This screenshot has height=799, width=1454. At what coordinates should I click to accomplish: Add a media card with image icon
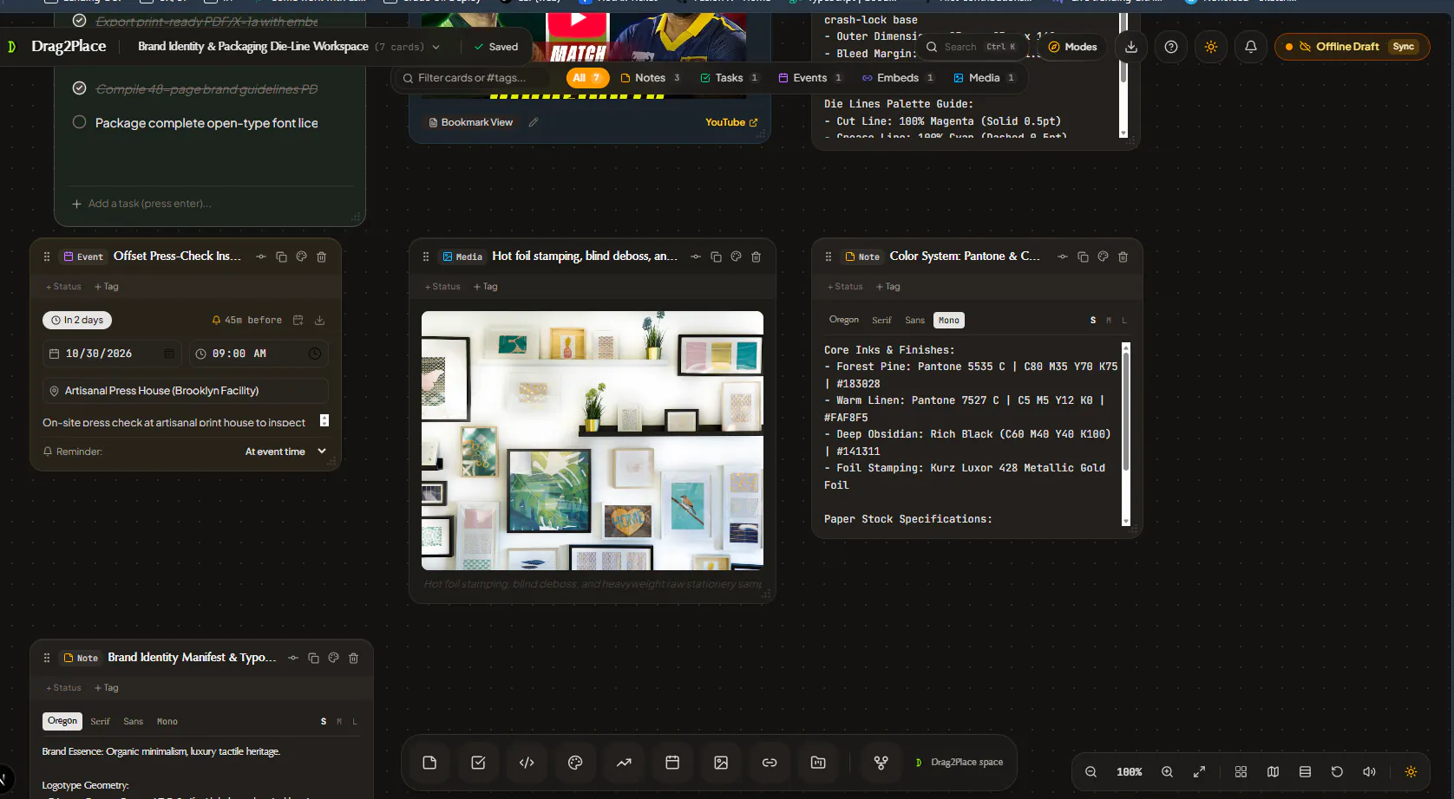(x=721, y=763)
